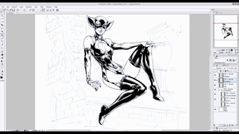Select the straight line Figure tool

[x=2, y=68]
